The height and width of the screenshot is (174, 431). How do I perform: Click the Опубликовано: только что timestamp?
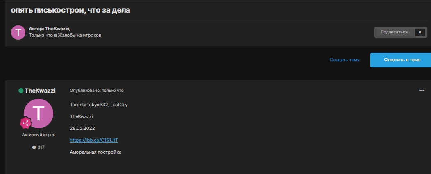coord(97,91)
